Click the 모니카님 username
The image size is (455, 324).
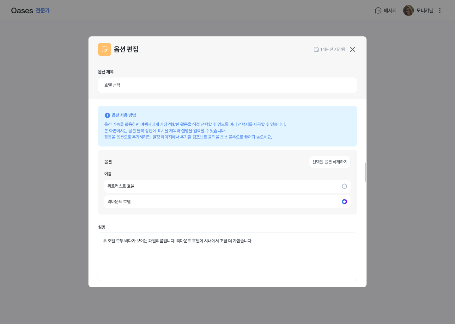click(x=425, y=10)
